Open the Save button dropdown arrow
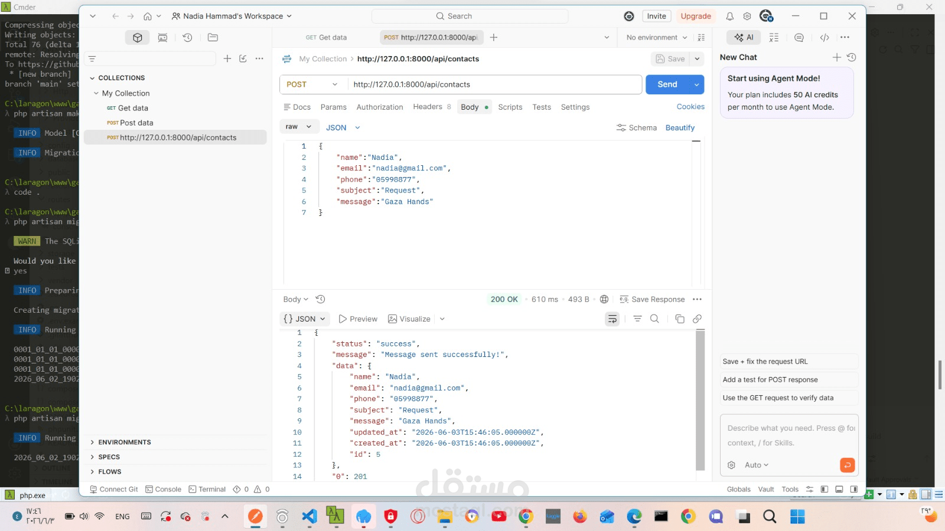Viewport: 945px width, 531px height. [697, 58]
